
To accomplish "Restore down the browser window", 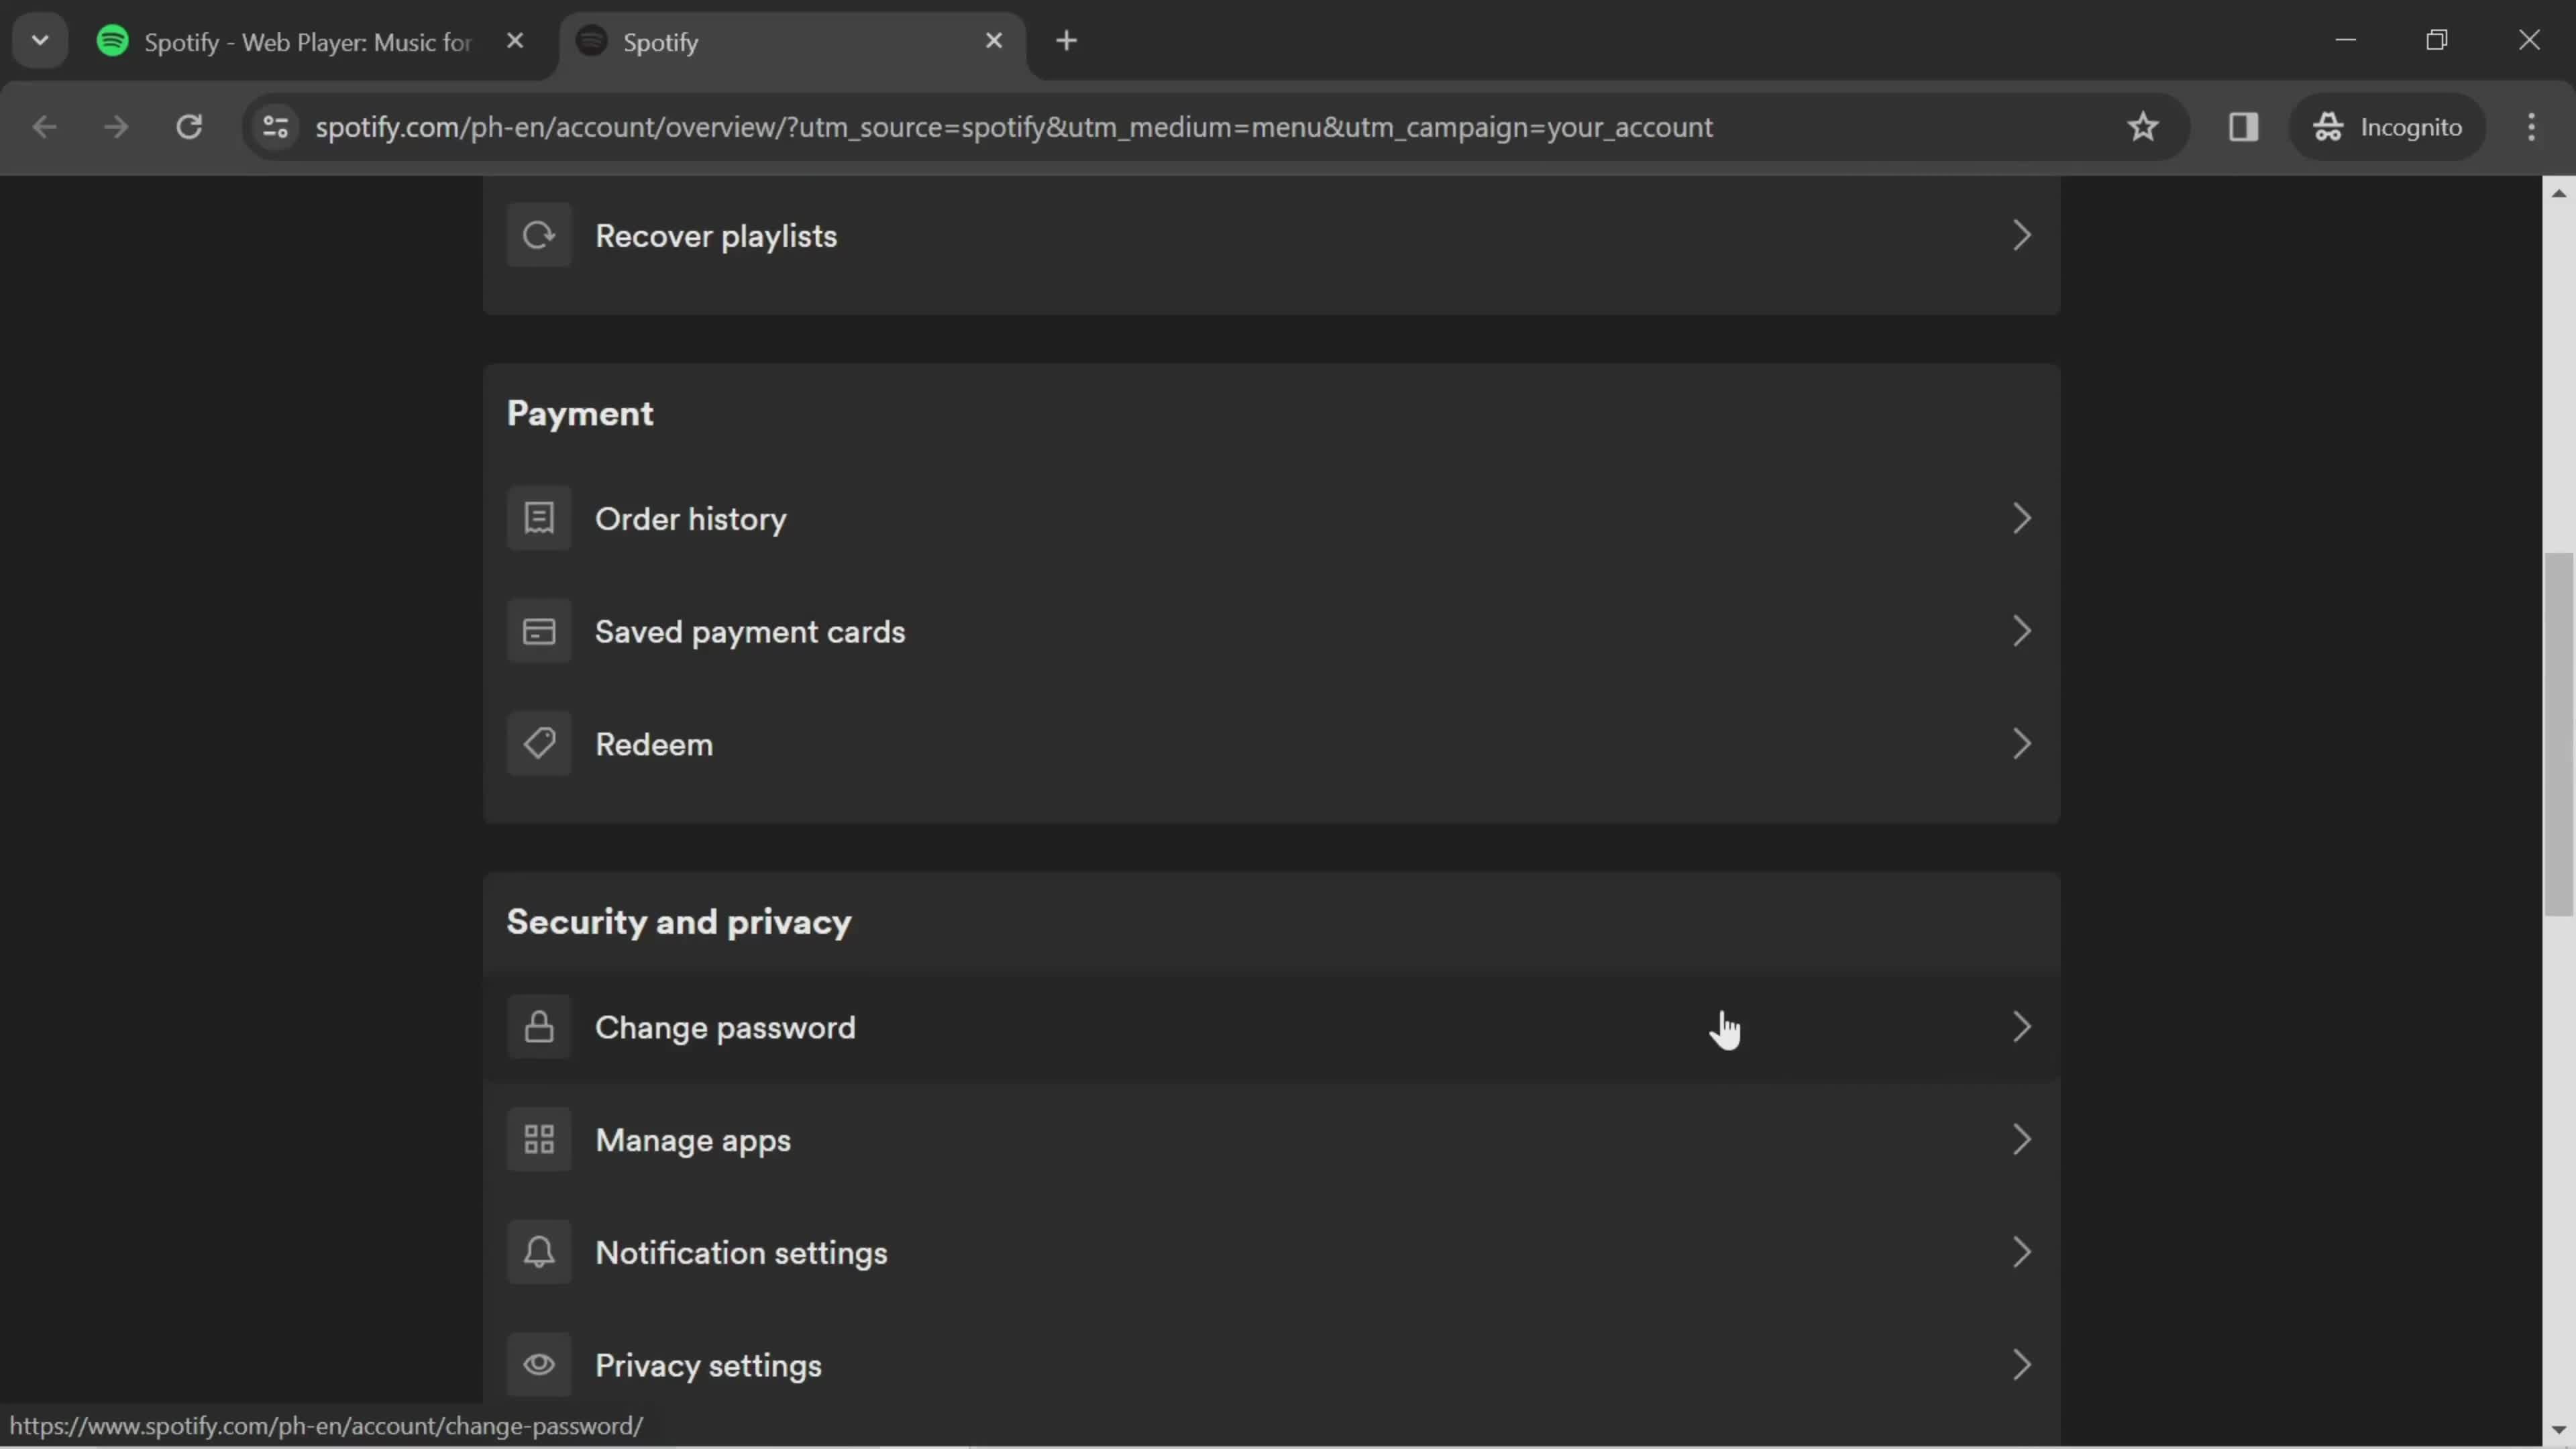I will point(2437,40).
